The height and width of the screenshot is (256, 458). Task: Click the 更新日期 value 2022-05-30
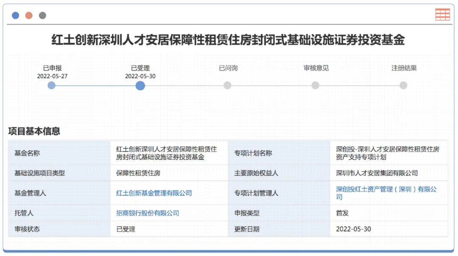tap(353, 229)
